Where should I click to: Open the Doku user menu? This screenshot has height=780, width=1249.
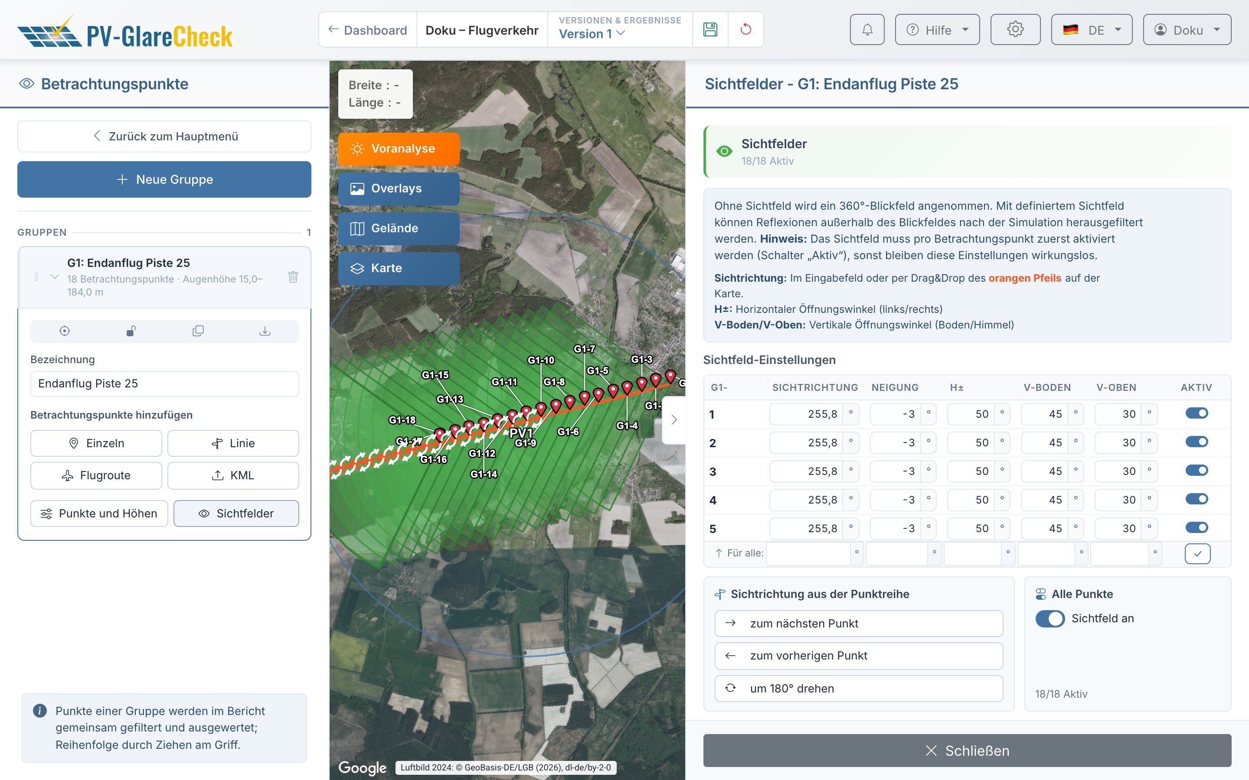click(x=1187, y=30)
